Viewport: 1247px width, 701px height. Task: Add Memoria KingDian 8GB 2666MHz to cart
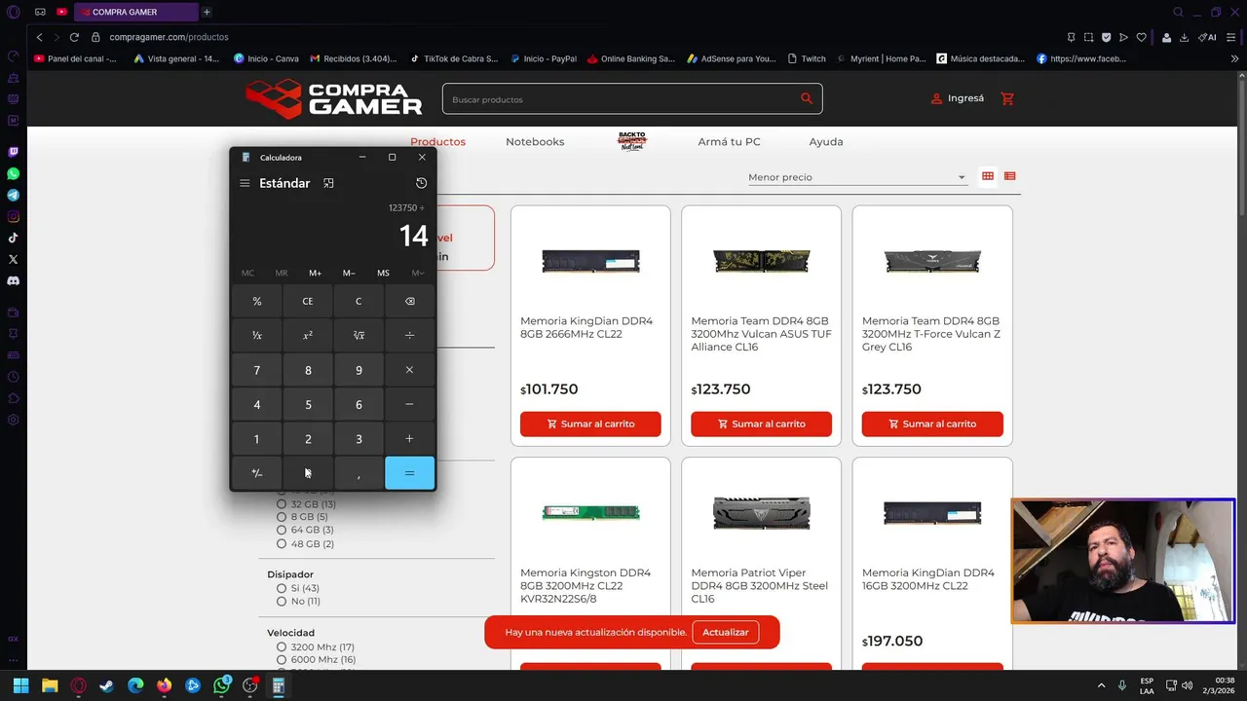[590, 424]
